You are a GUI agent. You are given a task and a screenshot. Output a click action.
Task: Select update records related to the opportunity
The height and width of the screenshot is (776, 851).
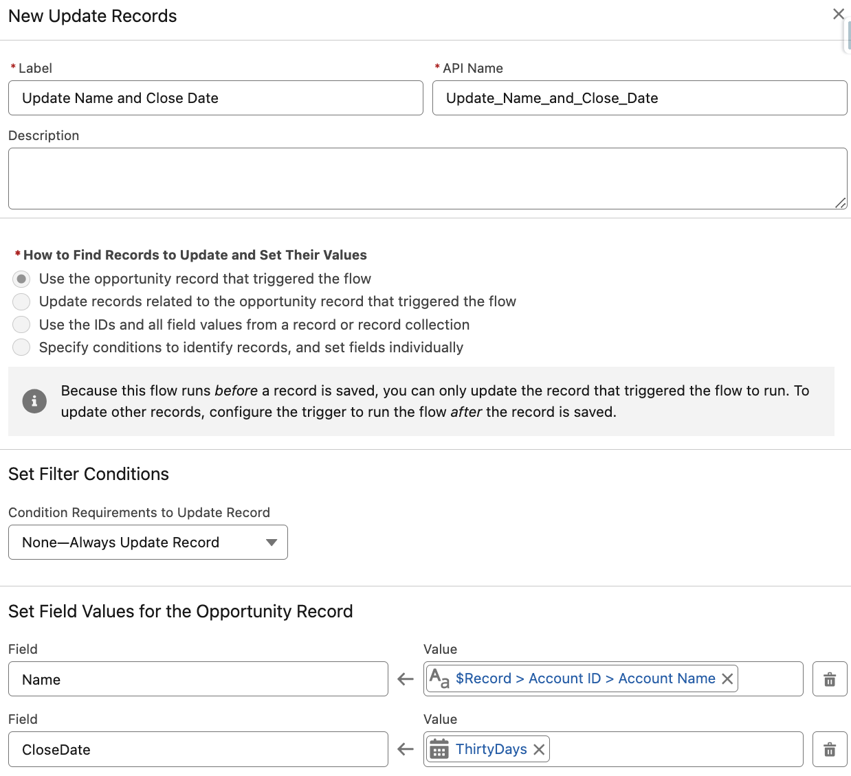[21, 301]
